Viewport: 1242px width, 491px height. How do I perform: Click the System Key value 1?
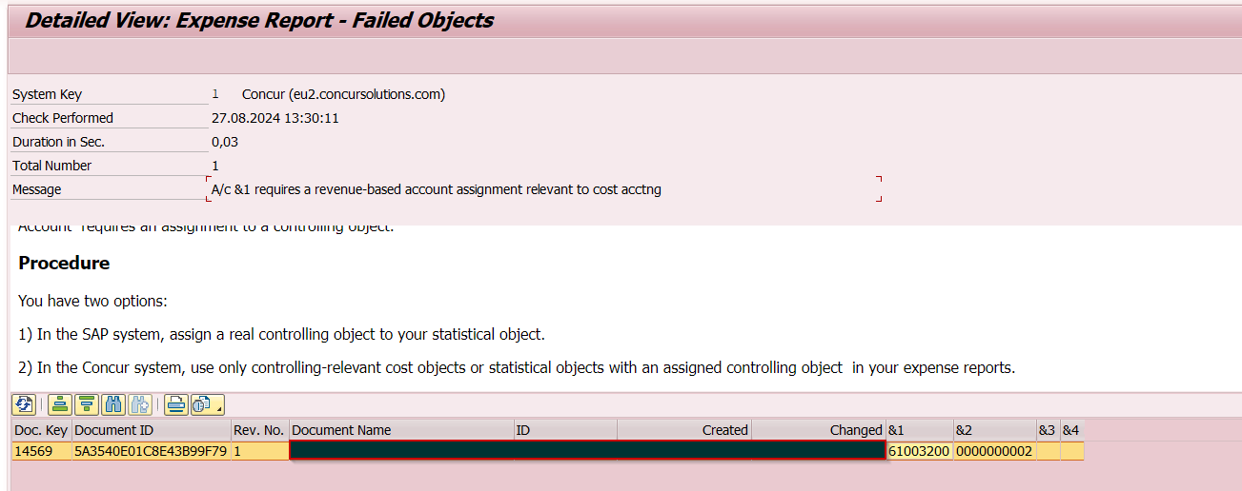pos(215,94)
